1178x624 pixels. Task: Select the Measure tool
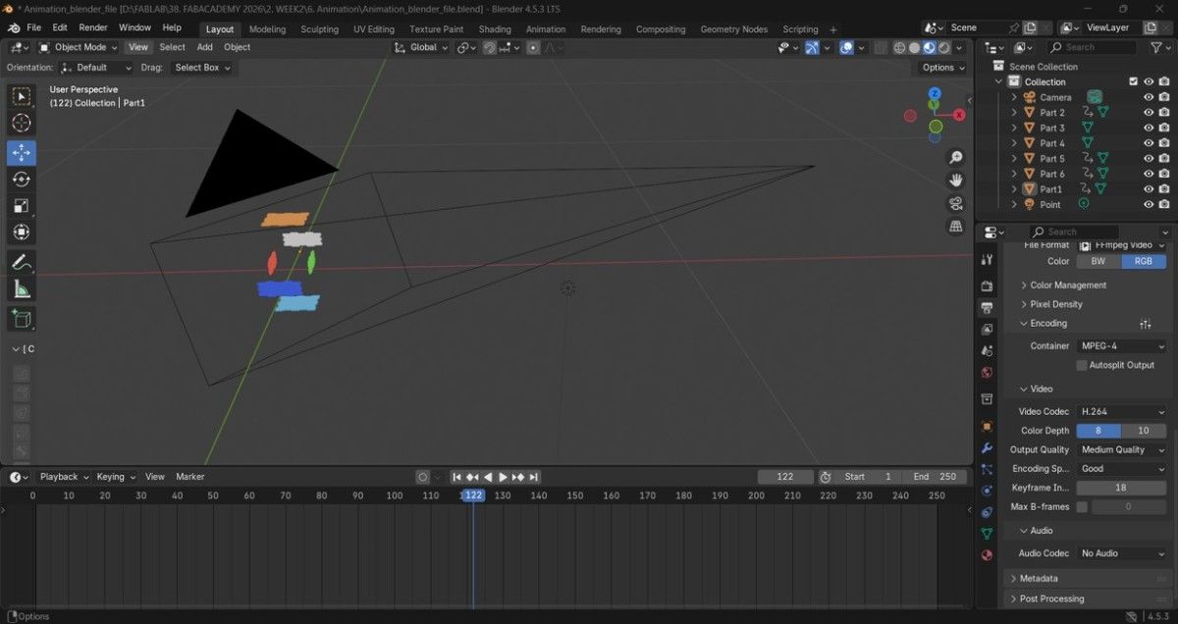click(22, 288)
